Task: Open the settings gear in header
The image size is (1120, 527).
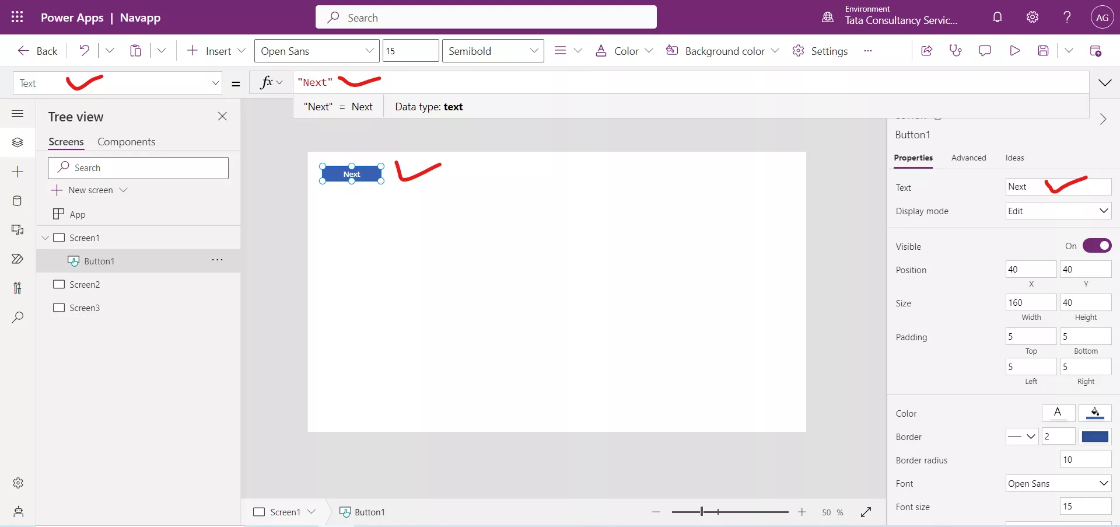Action: tap(1032, 17)
